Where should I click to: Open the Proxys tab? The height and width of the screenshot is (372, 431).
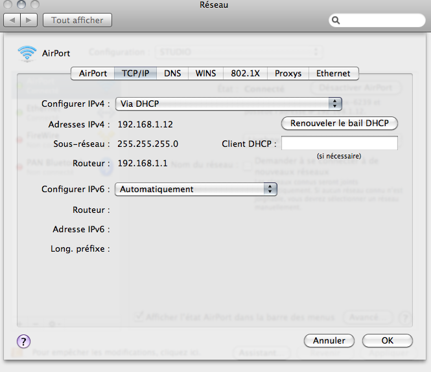click(288, 74)
